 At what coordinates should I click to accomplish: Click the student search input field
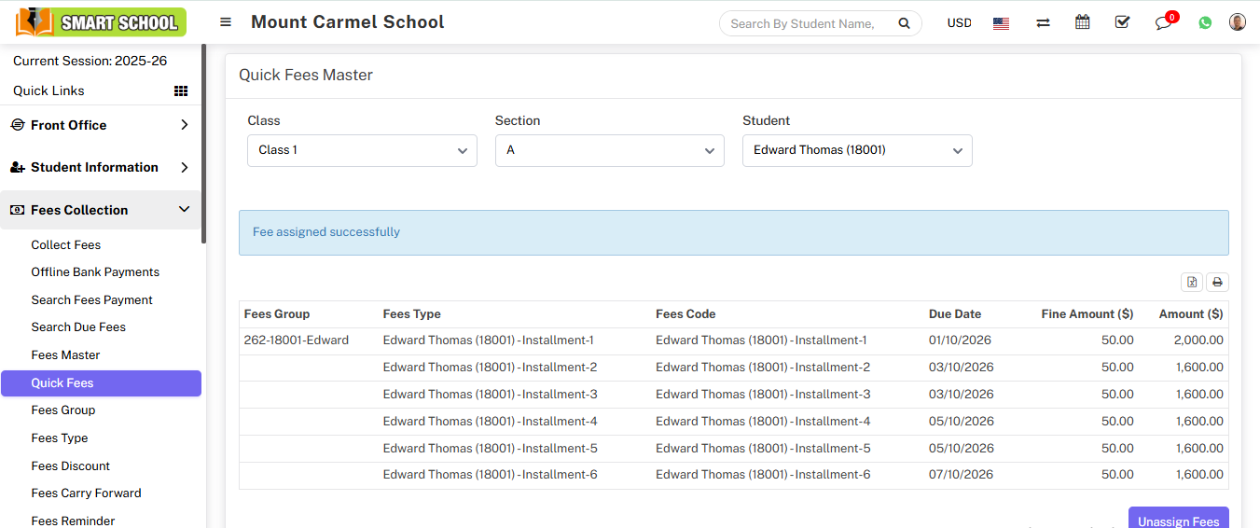coord(807,23)
